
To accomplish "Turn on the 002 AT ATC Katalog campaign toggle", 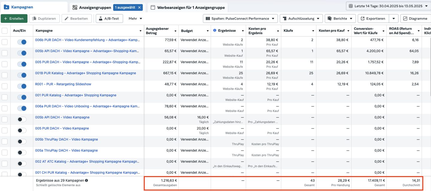I will tap(22, 164).
